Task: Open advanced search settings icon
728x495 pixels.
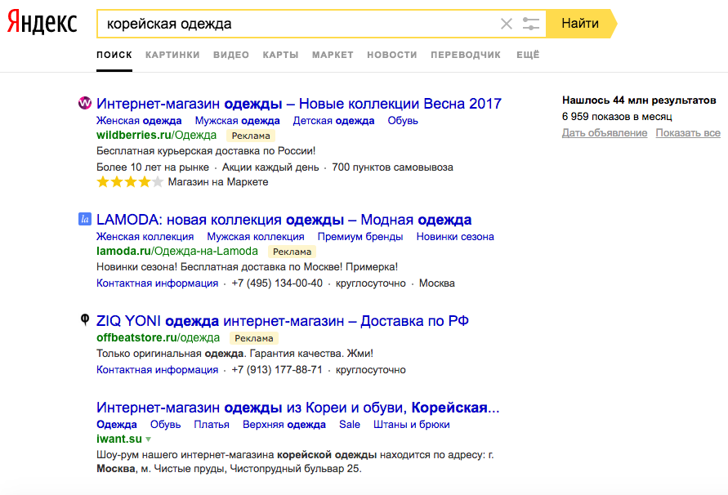Action: tap(530, 24)
